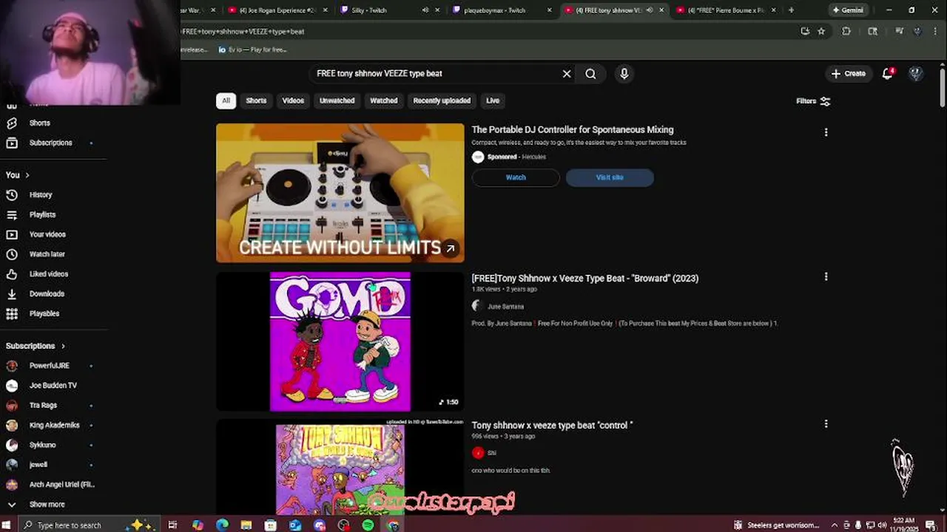The width and height of the screenshot is (947, 532).
Task: Open the Portable DJ Controller ad thumbnail
Action: coord(340,193)
